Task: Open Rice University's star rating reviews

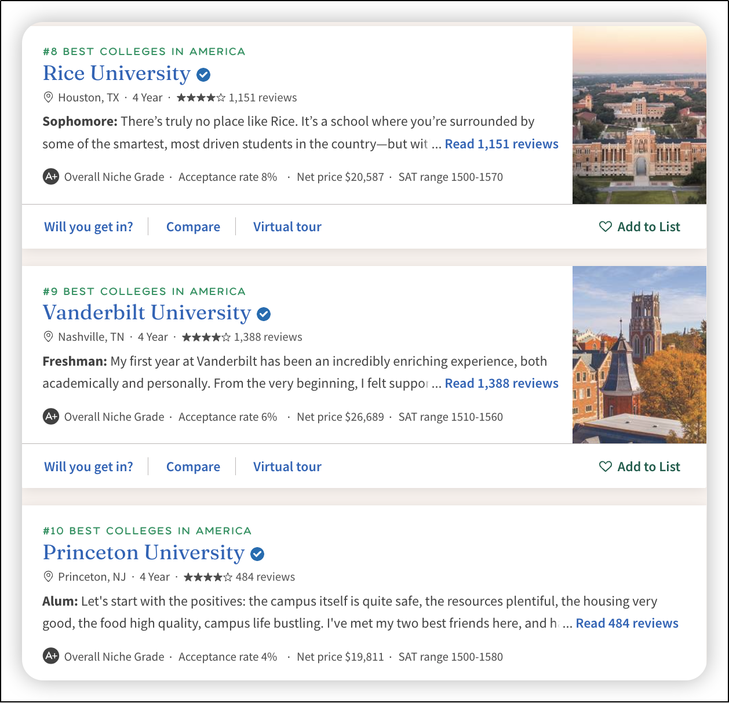Action: [201, 97]
